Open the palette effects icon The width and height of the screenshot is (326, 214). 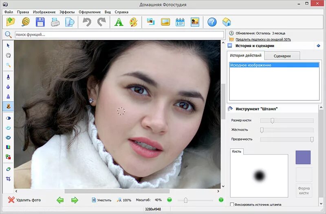[134, 22]
